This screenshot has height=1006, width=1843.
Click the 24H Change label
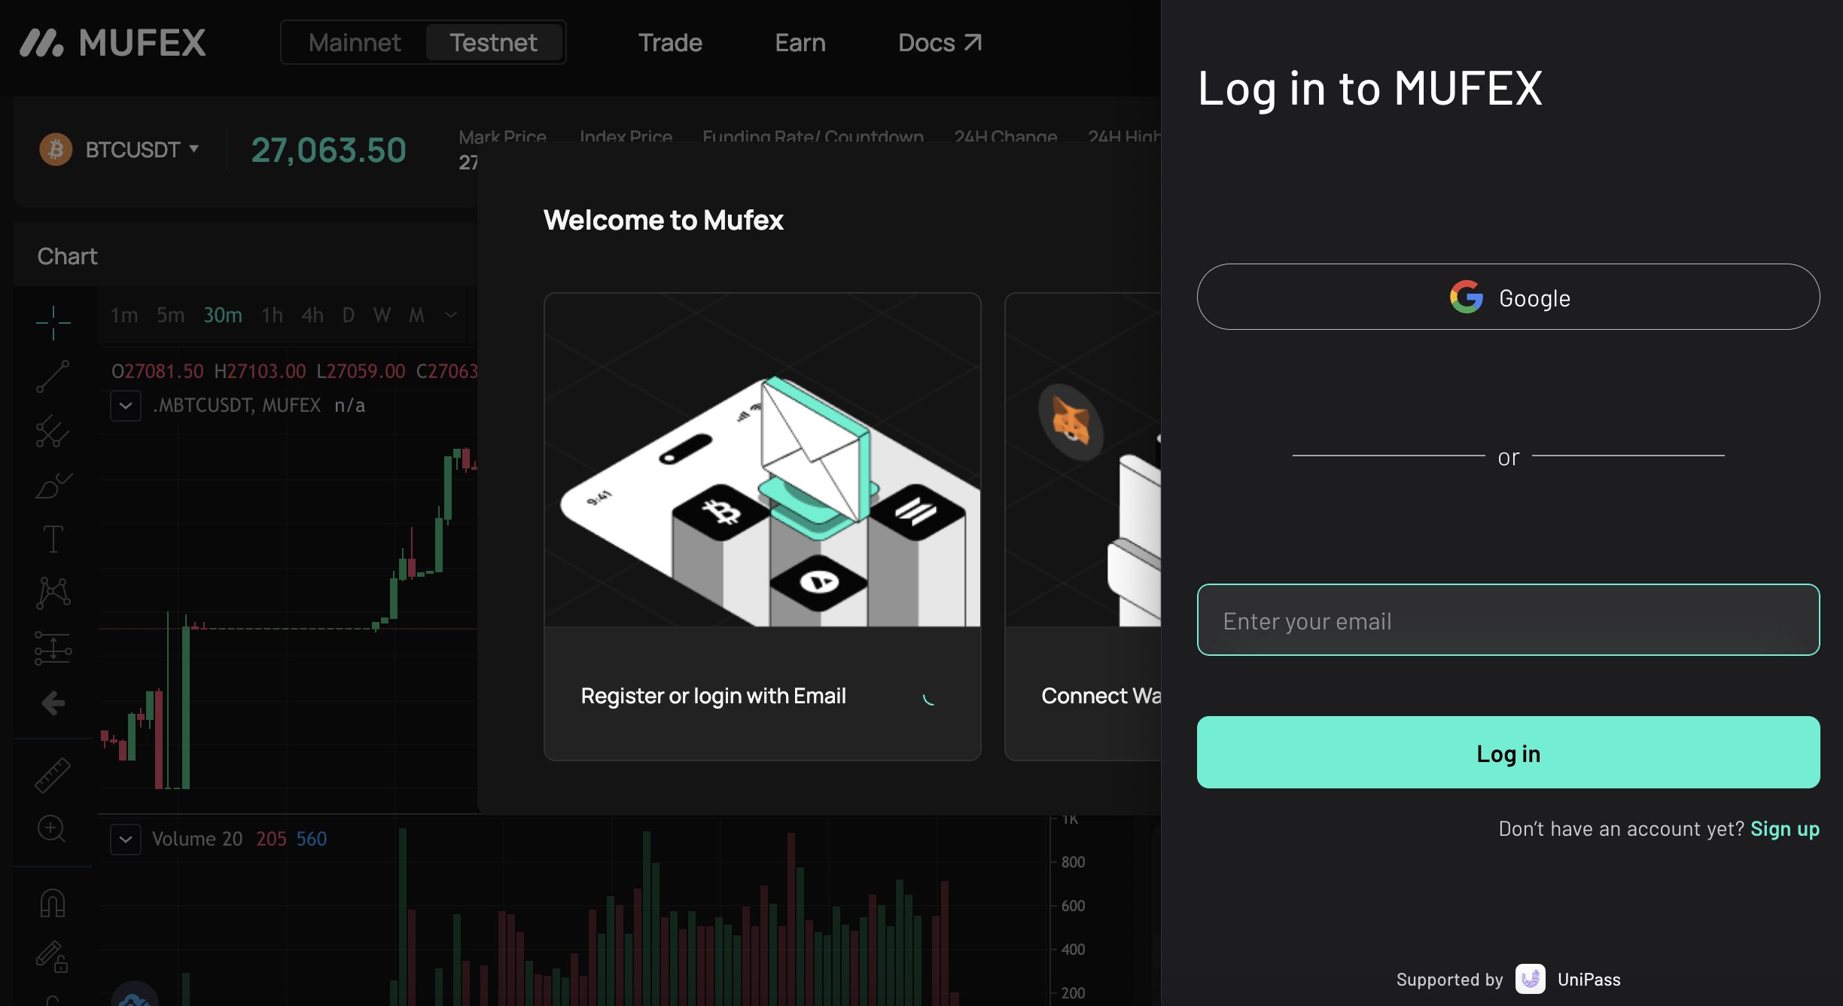(x=1005, y=136)
